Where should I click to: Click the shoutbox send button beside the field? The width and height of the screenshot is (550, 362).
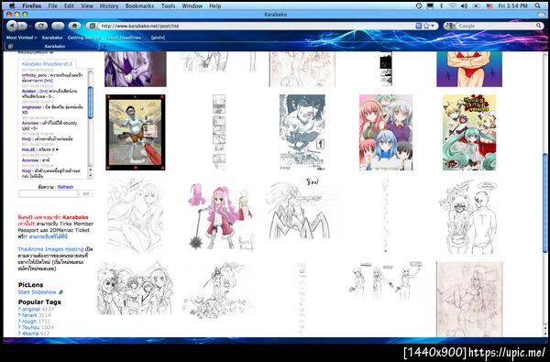86,193
